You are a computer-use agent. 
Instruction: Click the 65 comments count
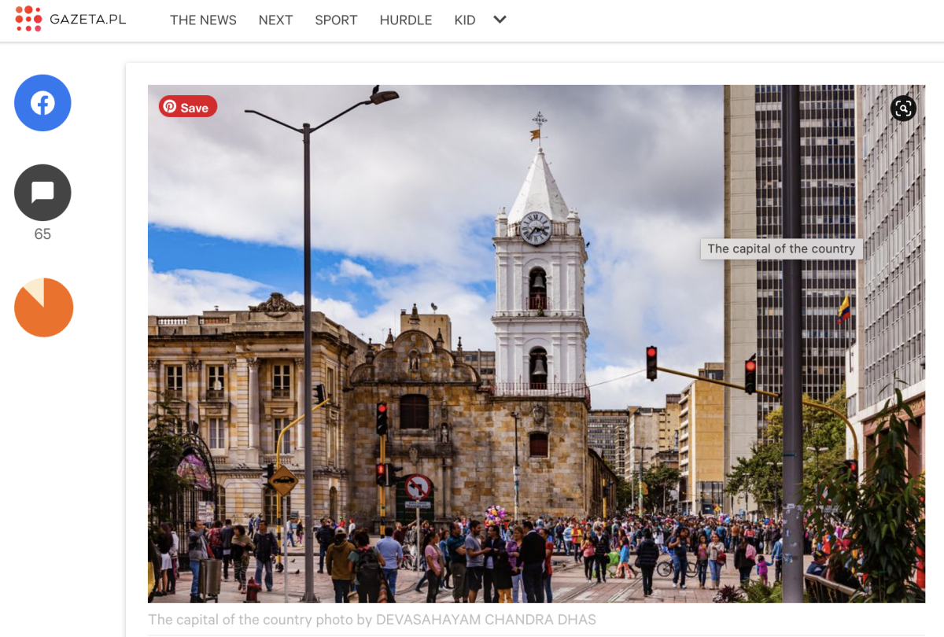click(42, 234)
